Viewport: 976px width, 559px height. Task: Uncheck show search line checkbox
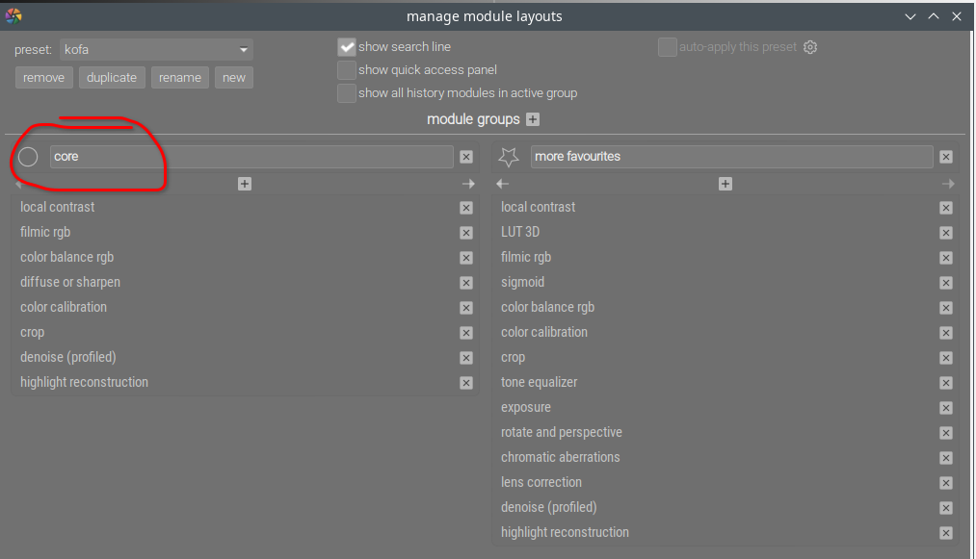(347, 47)
